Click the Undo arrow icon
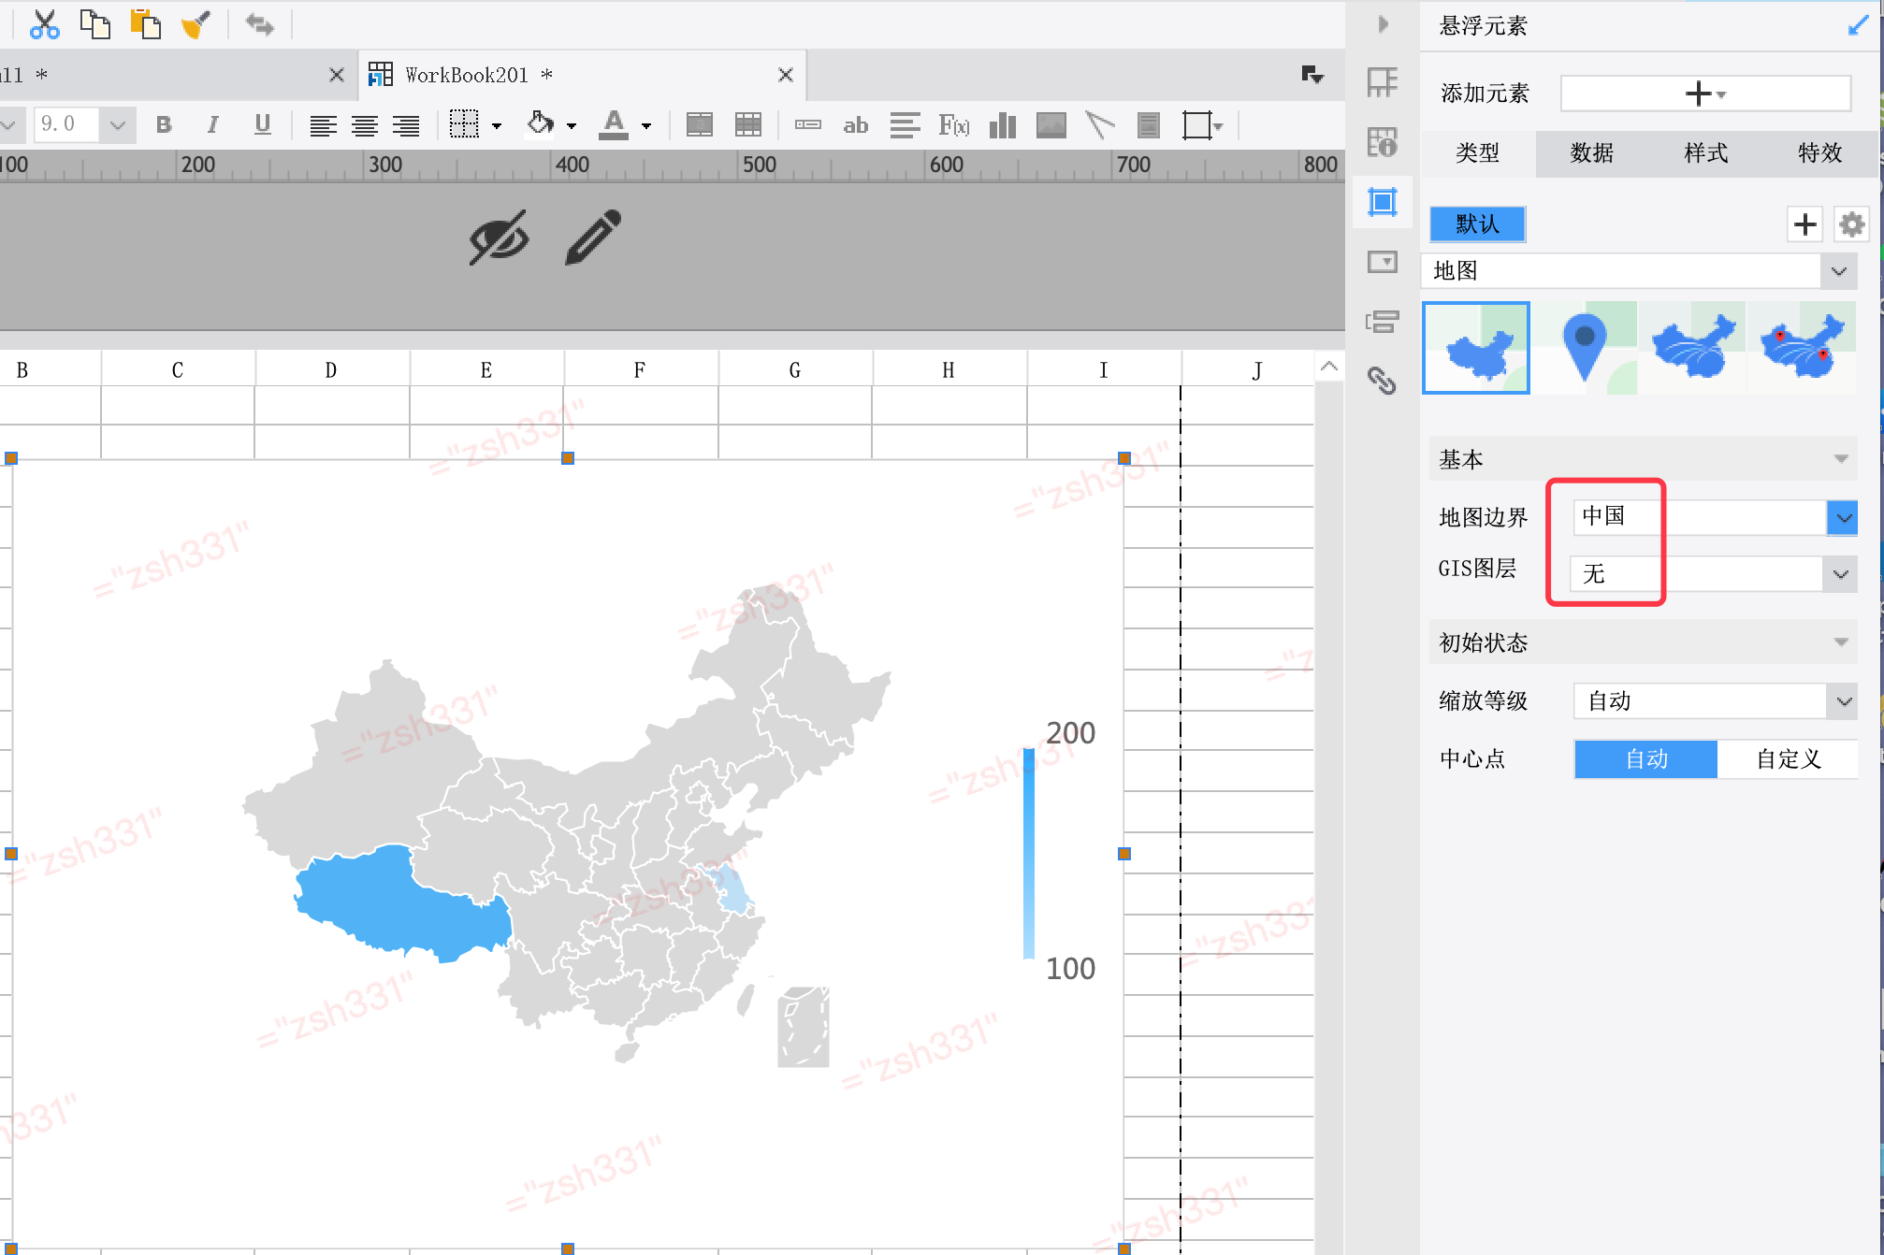Screen dimensions: 1884x1255 coord(259,24)
